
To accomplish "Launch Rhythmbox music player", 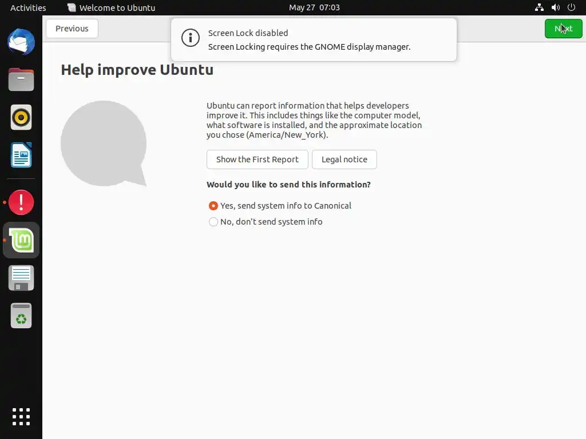I will (21, 117).
